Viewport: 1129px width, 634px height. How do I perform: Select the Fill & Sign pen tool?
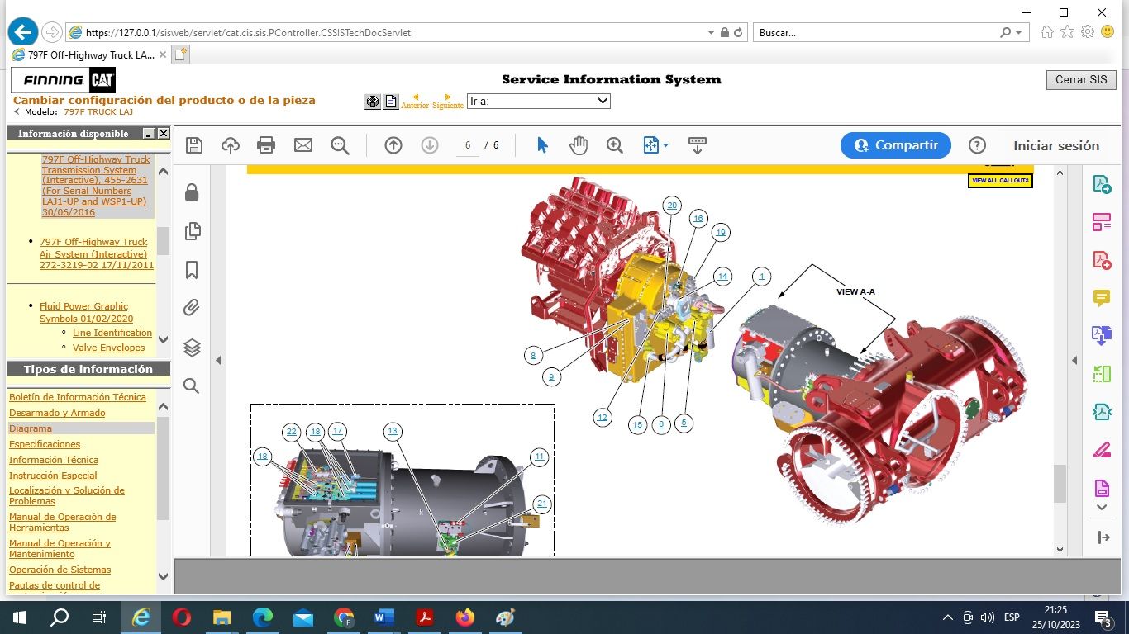click(1101, 450)
